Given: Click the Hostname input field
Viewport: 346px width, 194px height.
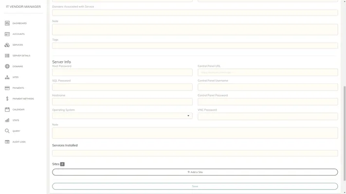Looking at the screenshot, I should tap(122, 102).
